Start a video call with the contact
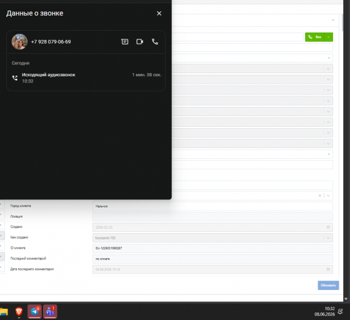The image size is (350, 320). (x=140, y=42)
